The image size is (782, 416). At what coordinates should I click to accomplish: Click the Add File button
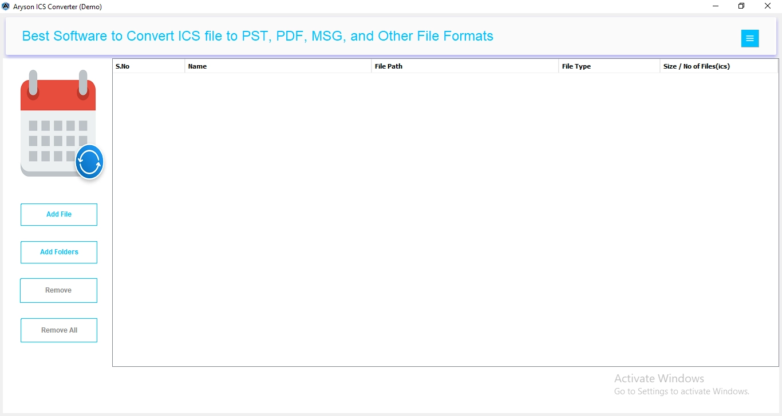(x=59, y=214)
